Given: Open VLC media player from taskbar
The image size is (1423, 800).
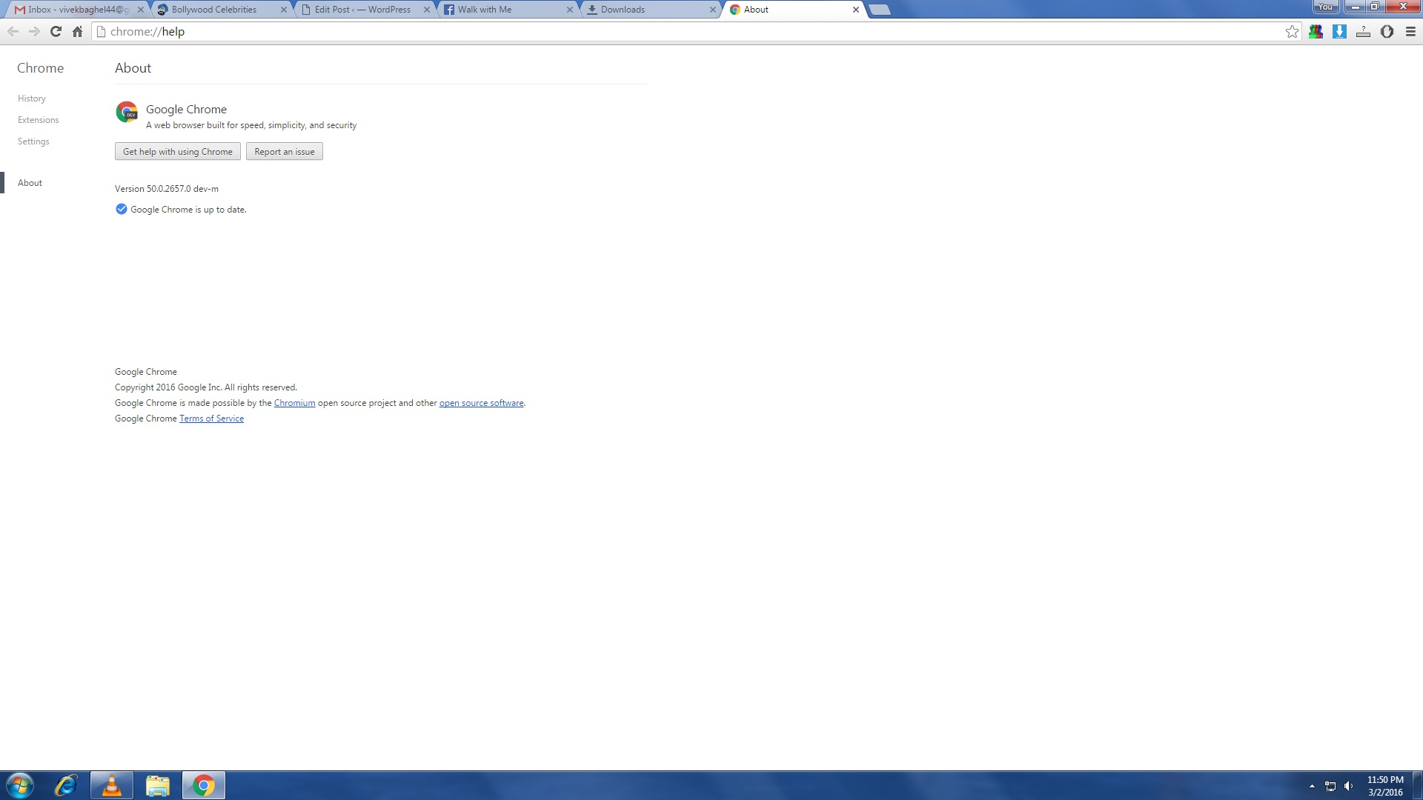Looking at the screenshot, I should coord(112,785).
